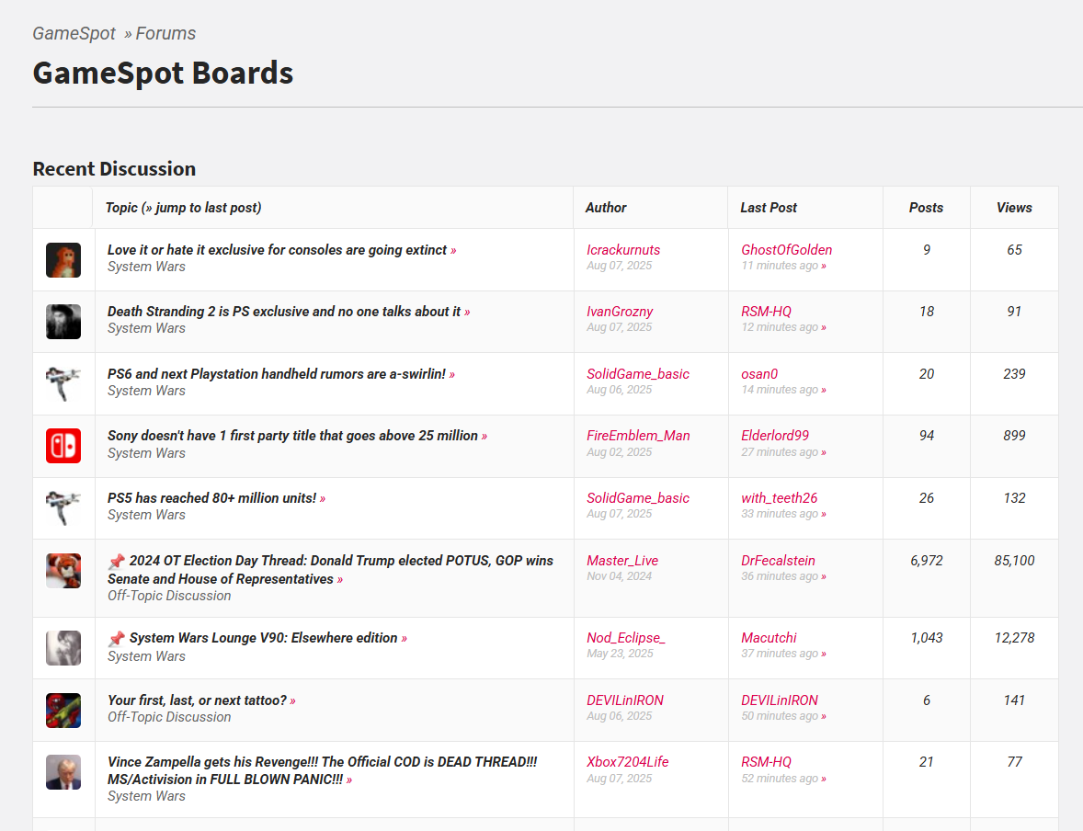Viewport: 1083px width, 831px height.
Task: Open the Xbox7204Life avatar beside the Vince Zampella thread
Action: tap(63, 771)
